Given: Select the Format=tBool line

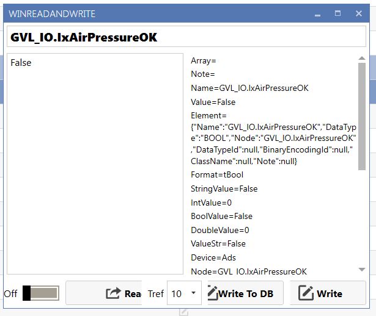Looking at the screenshot, I should tap(217, 174).
